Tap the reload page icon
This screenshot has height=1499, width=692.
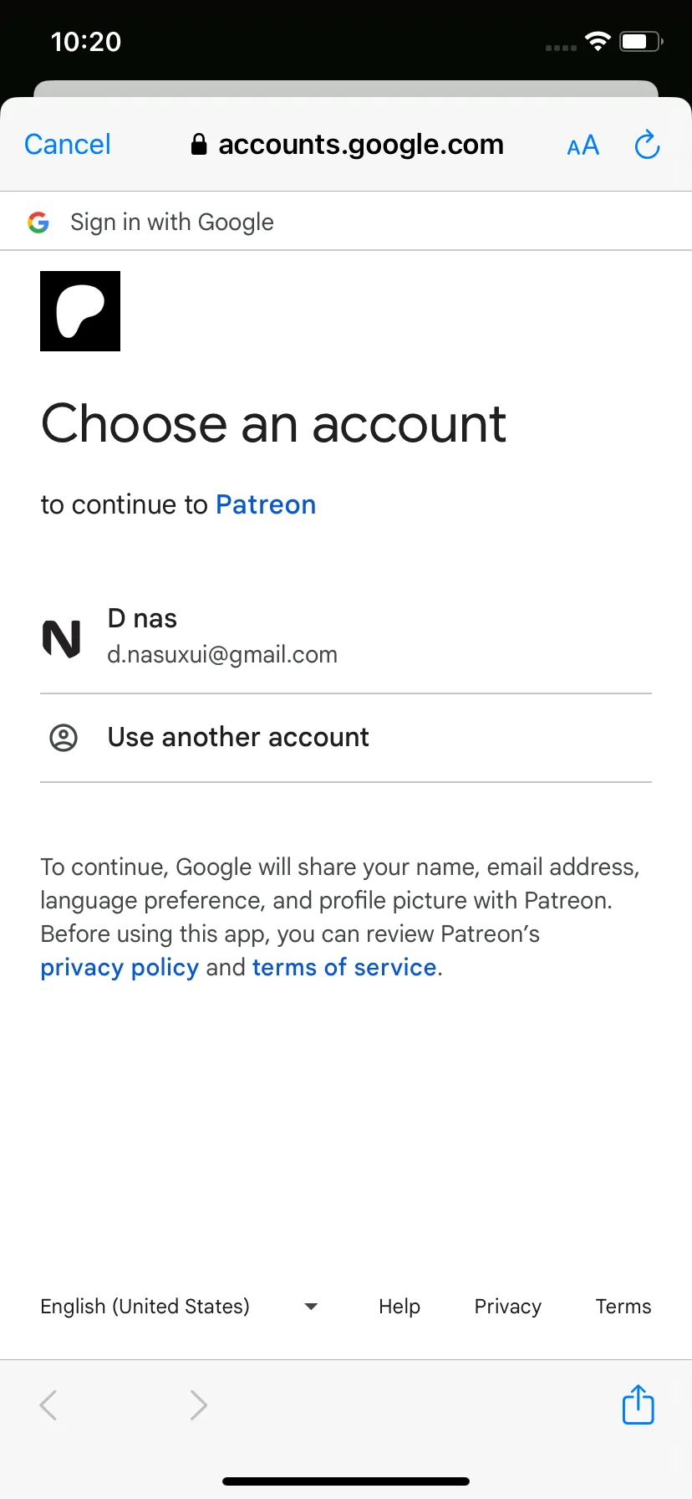pos(647,145)
